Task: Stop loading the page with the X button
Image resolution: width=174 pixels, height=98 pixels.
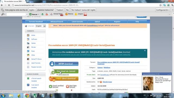Action: [9, 5]
